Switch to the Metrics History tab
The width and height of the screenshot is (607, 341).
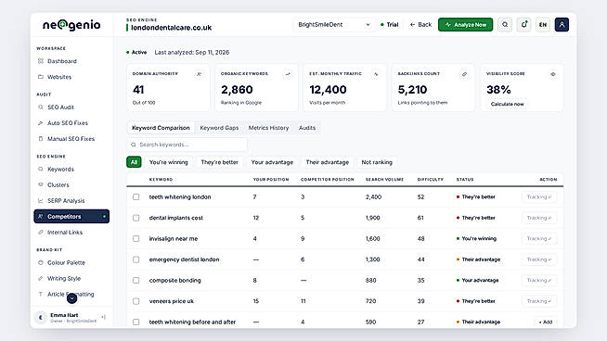click(x=268, y=128)
